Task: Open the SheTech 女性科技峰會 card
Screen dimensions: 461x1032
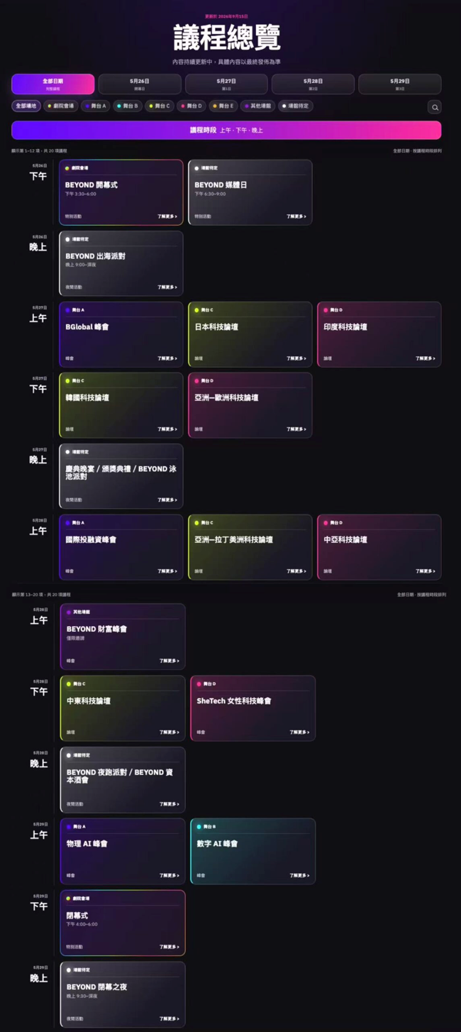Action: point(252,708)
